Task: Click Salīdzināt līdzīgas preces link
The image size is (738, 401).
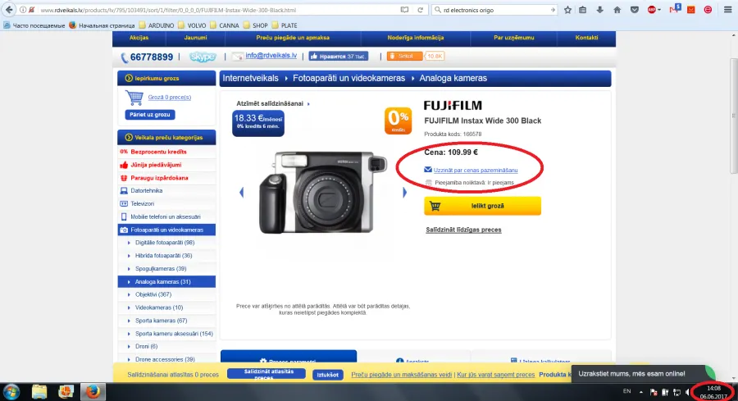Action: click(x=463, y=230)
